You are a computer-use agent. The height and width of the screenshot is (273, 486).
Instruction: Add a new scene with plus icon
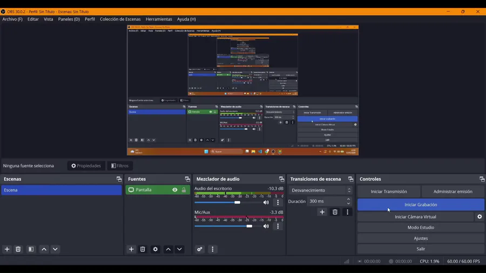[x=7, y=249]
